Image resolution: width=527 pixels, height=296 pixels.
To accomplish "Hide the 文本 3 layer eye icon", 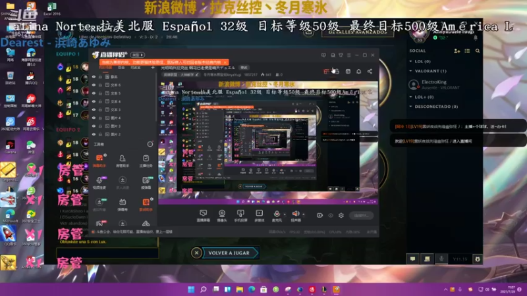I will pyautogui.click(x=94, y=110).
